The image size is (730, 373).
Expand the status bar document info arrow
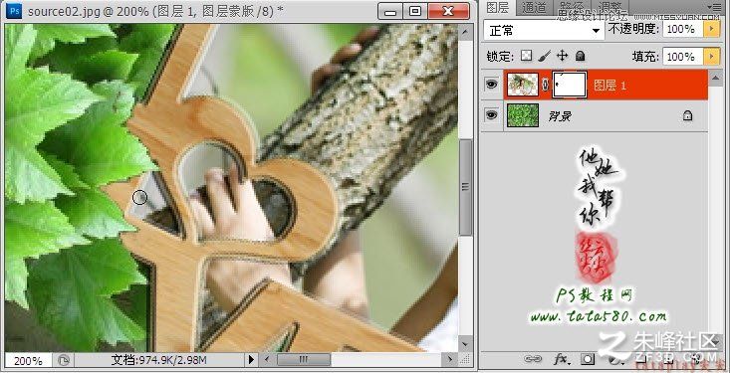point(251,359)
